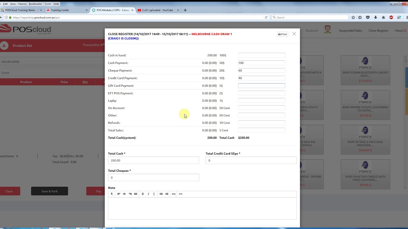The image size is (408, 229).
Task: Focus the 50 Cent field
Action: tap(261, 108)
